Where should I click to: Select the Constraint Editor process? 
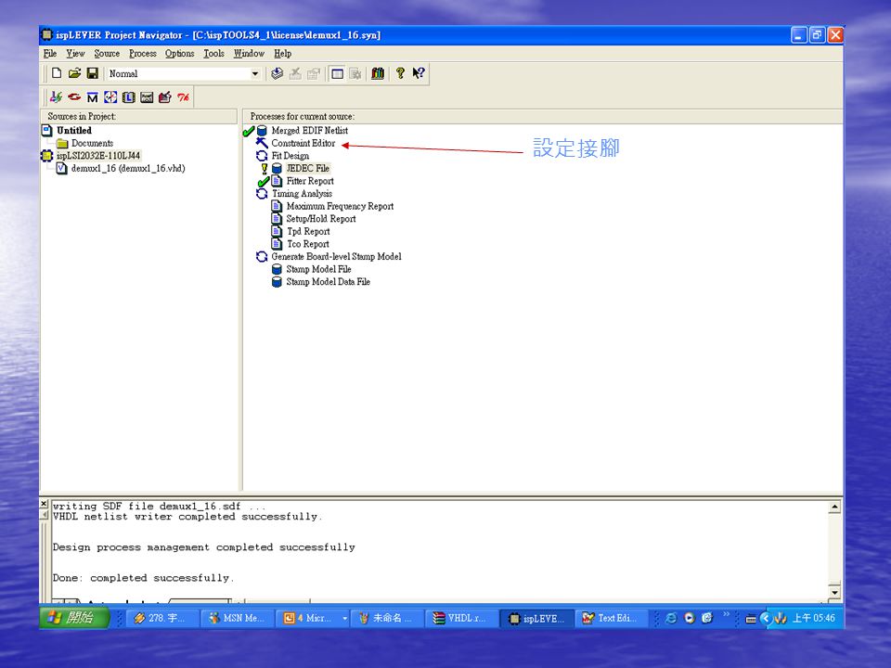point(303,143)
